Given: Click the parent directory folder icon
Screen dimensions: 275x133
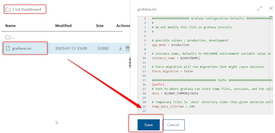Looking at the screenshot, I should point(8,37).
